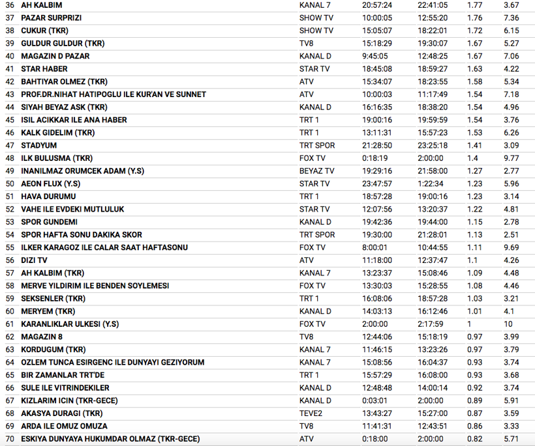Select the MAGAZIN D PAZAR row title
Viewport: 535px width, 446px height.
point(55,56)
